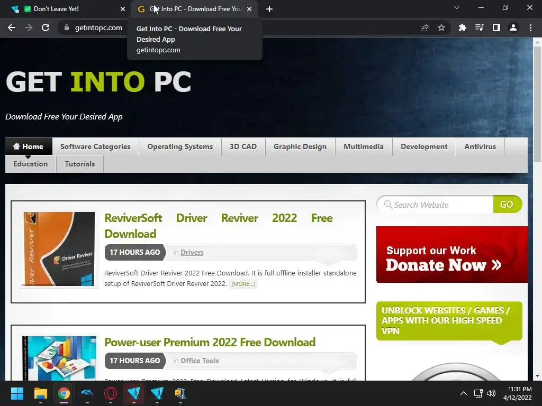The height and width of the screenshot is (406, 542).
Task: Open Antivirus category
Action: (480, 146)
